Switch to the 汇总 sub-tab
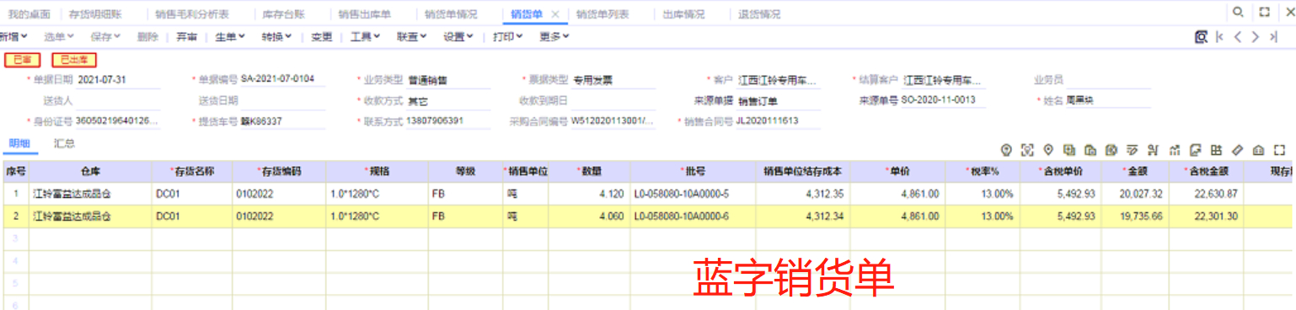This screenshot has width=1296, height=310. pyautogui.click(x=64, y=143)
